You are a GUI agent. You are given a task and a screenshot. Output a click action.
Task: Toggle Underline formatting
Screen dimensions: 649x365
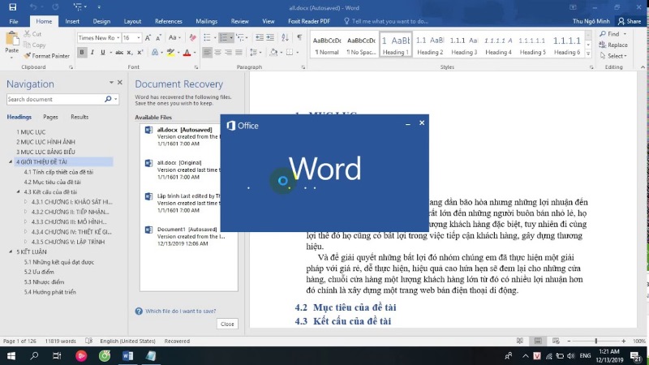coord(103,53)
